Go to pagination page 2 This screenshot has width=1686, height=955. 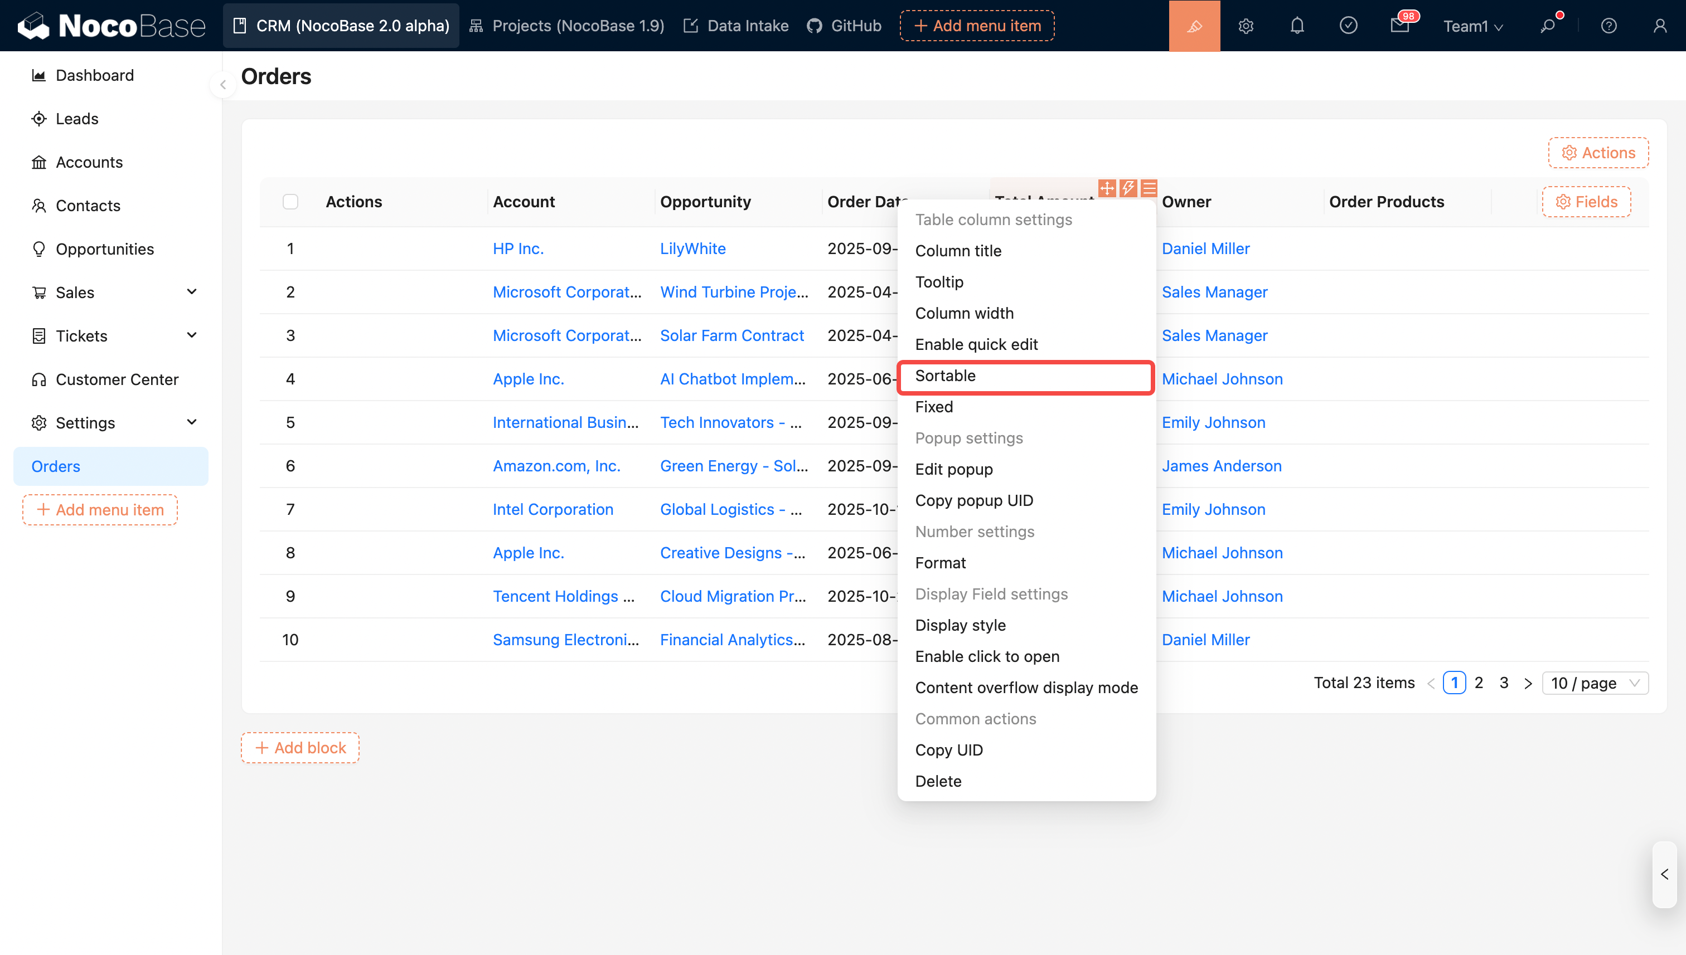click(1479, 683)
